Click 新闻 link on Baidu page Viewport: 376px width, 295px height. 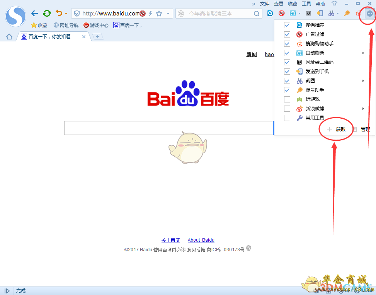(x=251, y=55)
